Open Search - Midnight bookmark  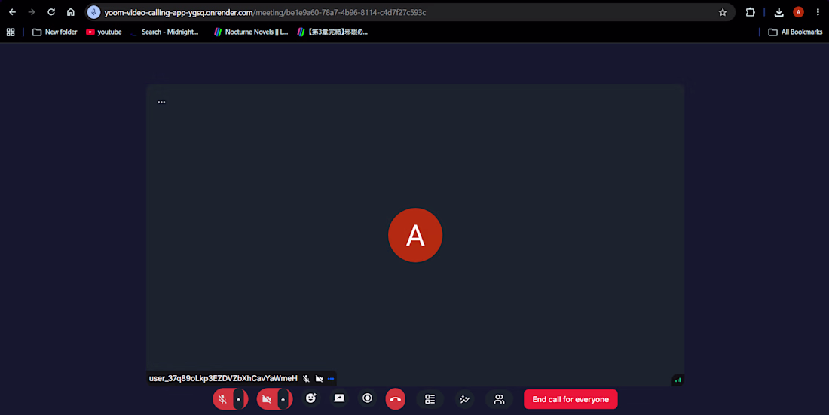pos(164,32)
